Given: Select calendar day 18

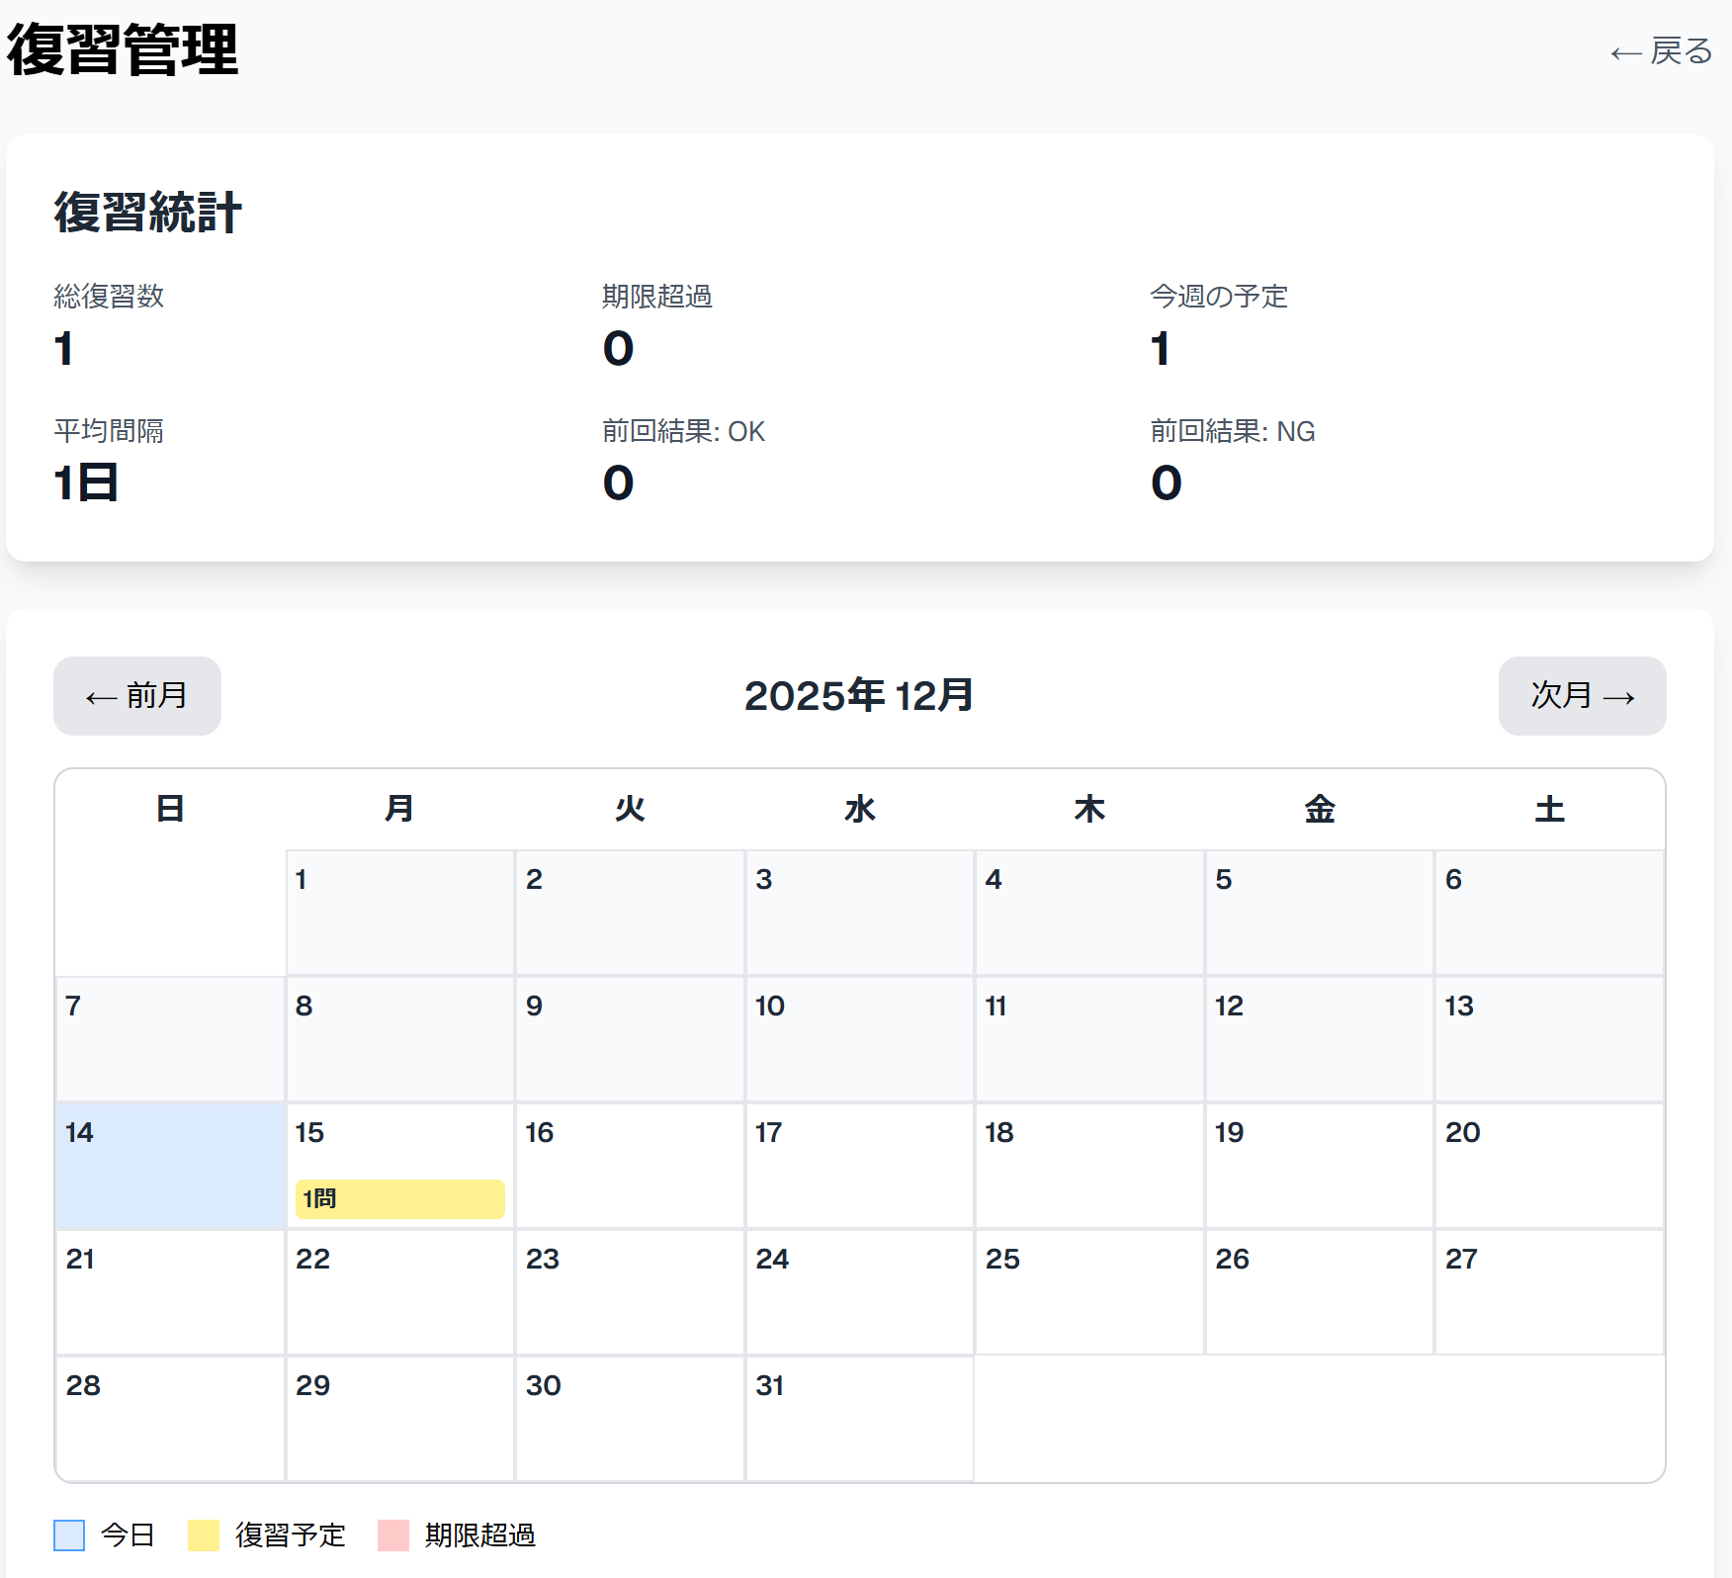Looking at the screenshot, I should (x=1089, y=1166).
